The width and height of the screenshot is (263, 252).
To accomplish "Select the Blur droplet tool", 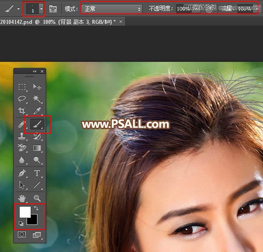I will (x=21, y=160).
